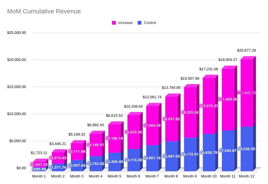
Task: Click the $1,037.23 Increase data label
Action: click(39, 165)
